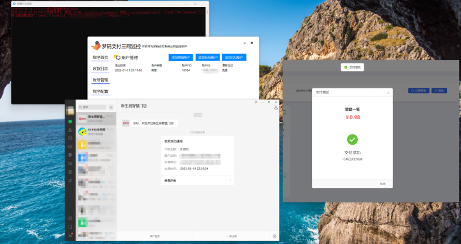
Task: Open the files folder icon in WeChat sidebar
Action: 70,147
